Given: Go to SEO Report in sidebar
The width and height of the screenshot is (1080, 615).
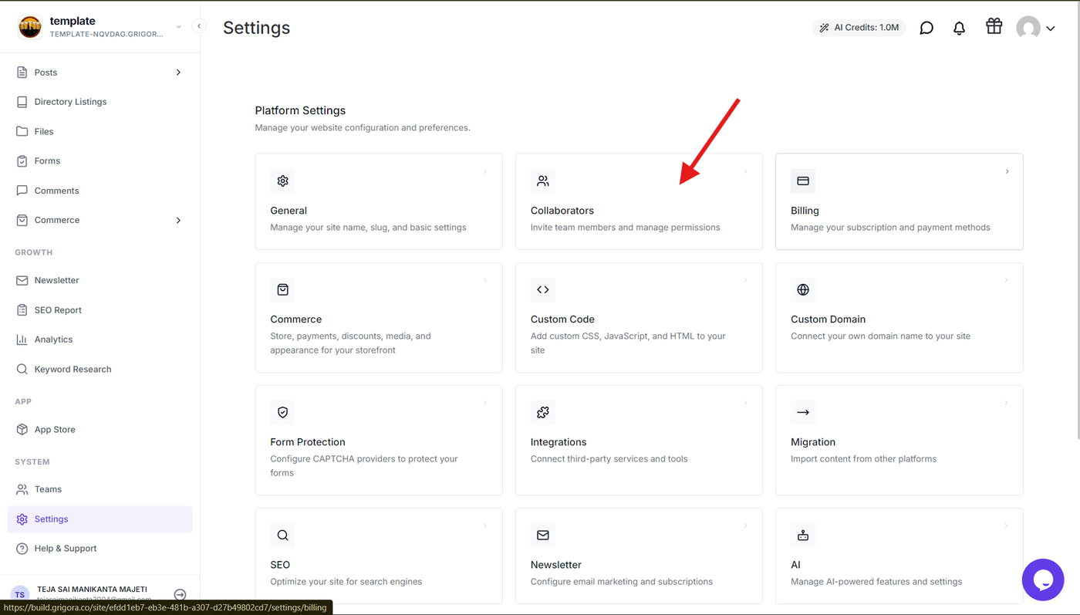Looking at the screenshot, I should pyautogui.click(x=58, y=310).
